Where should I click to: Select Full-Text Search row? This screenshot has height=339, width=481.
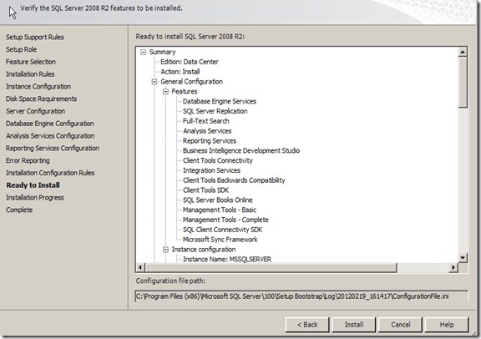point(205,121)
